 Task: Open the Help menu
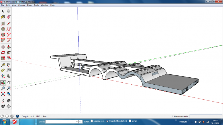pos(52,5)
